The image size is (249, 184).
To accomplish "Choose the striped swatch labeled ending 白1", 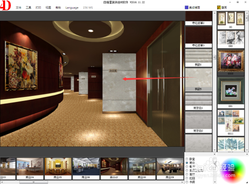I will pos(199,101).
